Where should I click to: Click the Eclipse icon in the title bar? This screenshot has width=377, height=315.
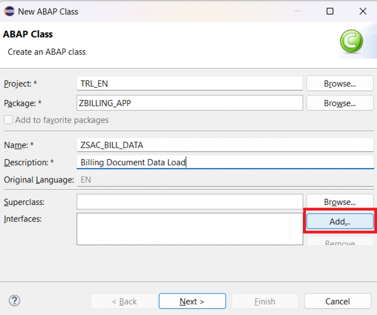[9, 11]
